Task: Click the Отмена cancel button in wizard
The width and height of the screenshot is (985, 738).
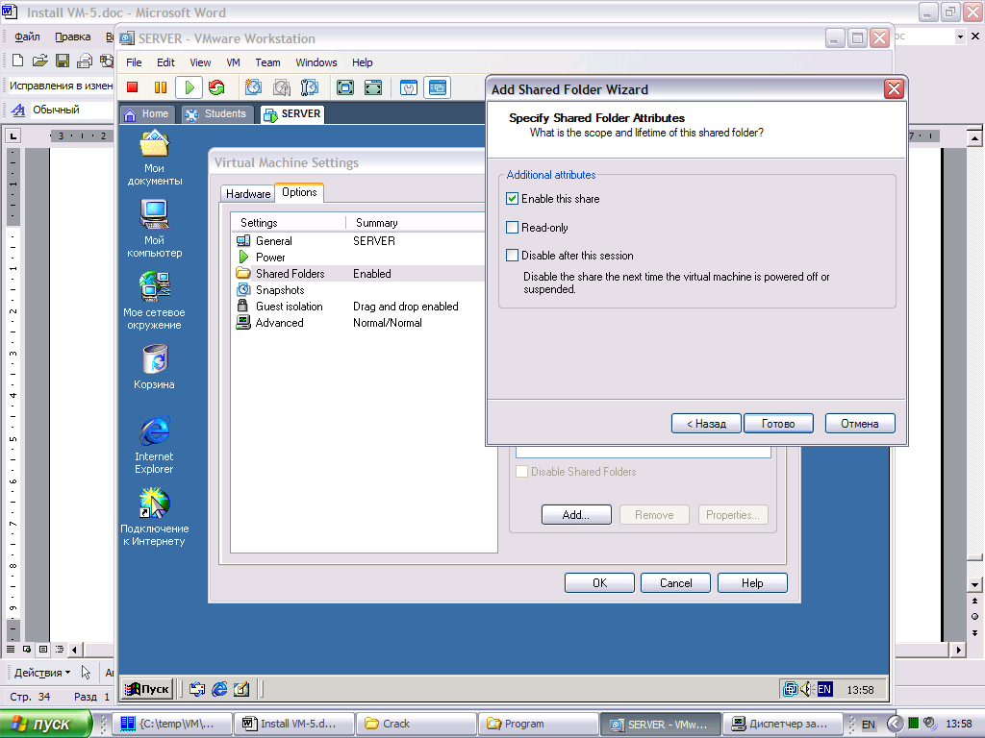Action: click(x=860, y=424)
